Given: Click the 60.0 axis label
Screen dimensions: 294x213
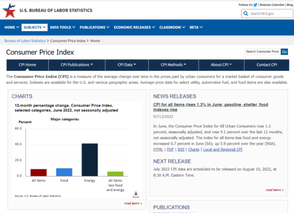Looking at the screenshot, I should pos(18,129).
